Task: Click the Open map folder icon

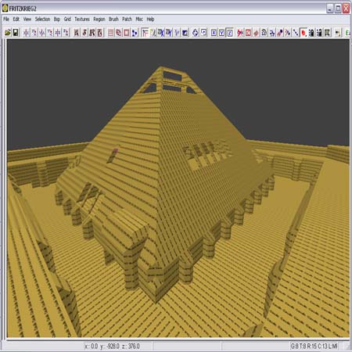Action: point(8,33)
